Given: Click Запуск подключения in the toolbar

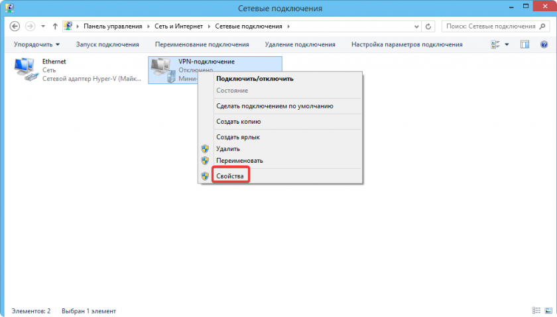Looking at the screenshot, I should pyautogui.click(x=107, y=44).
